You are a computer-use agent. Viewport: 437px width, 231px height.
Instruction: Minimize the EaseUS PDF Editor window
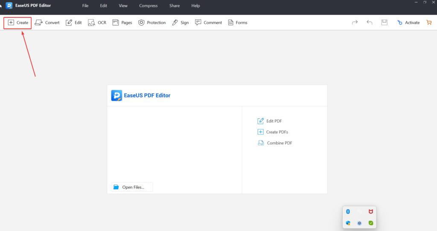click(x=416, y=2)
